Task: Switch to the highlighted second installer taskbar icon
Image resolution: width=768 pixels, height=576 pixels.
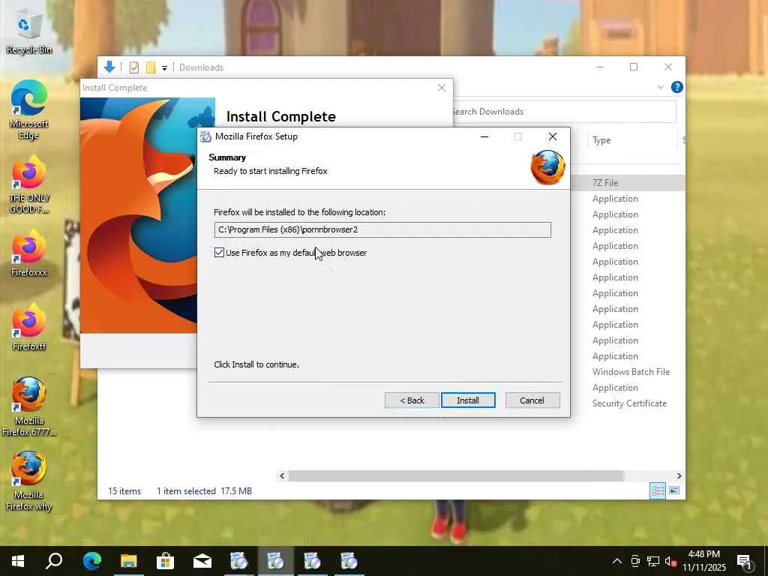Action: (275, 561)
